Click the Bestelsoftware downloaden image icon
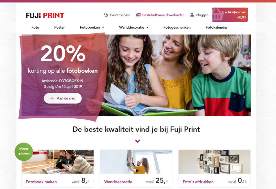The image size is (276, 189). pyautogui.click(x=138, y=15)
